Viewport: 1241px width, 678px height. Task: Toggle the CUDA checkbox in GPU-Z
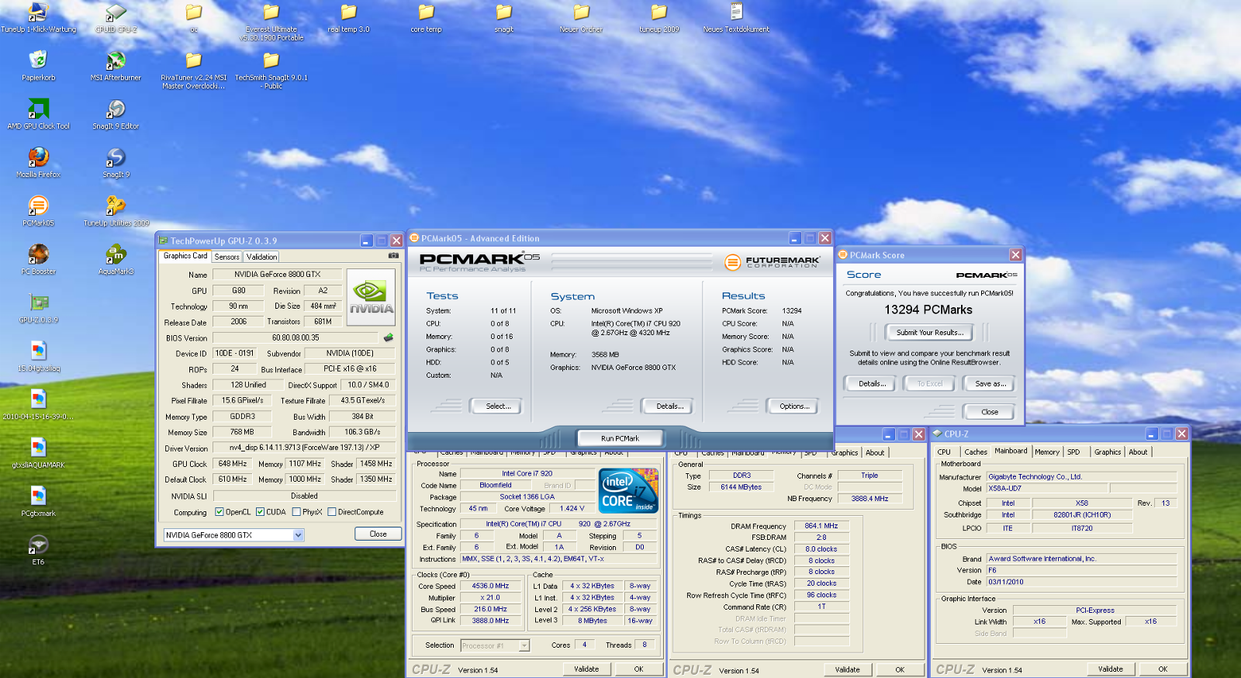pyautogui.click(x=260, y=512)
